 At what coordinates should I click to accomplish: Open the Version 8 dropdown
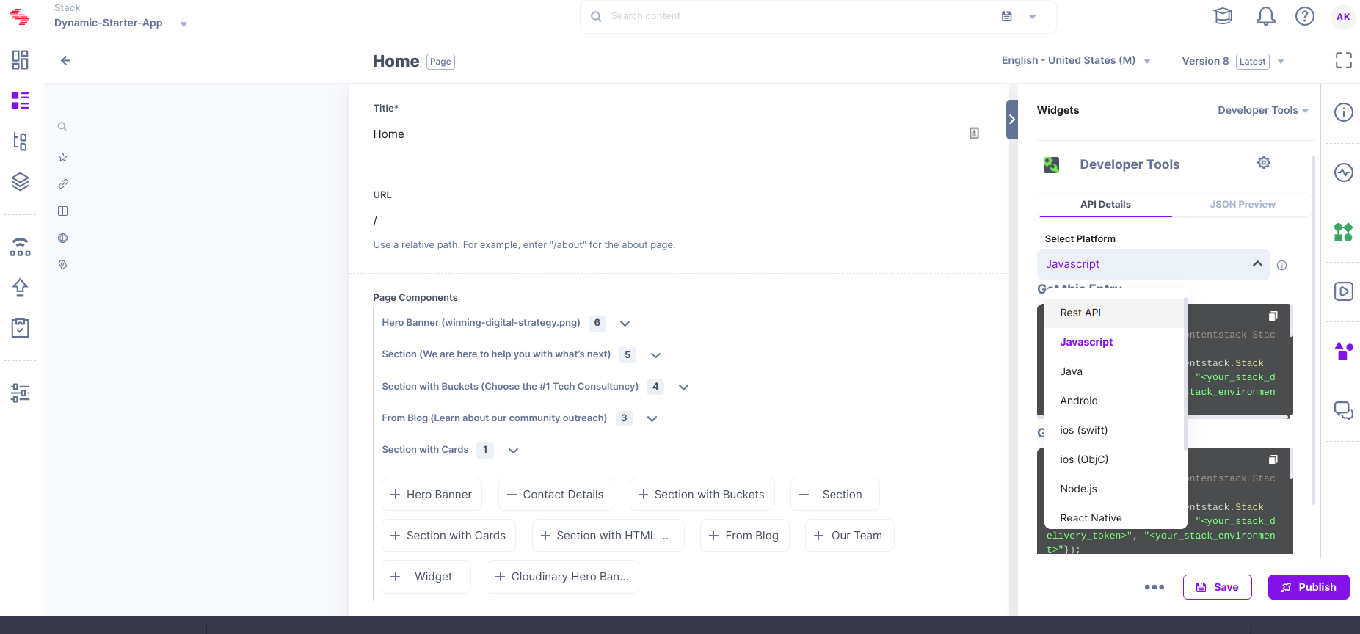click(1233, 62)
